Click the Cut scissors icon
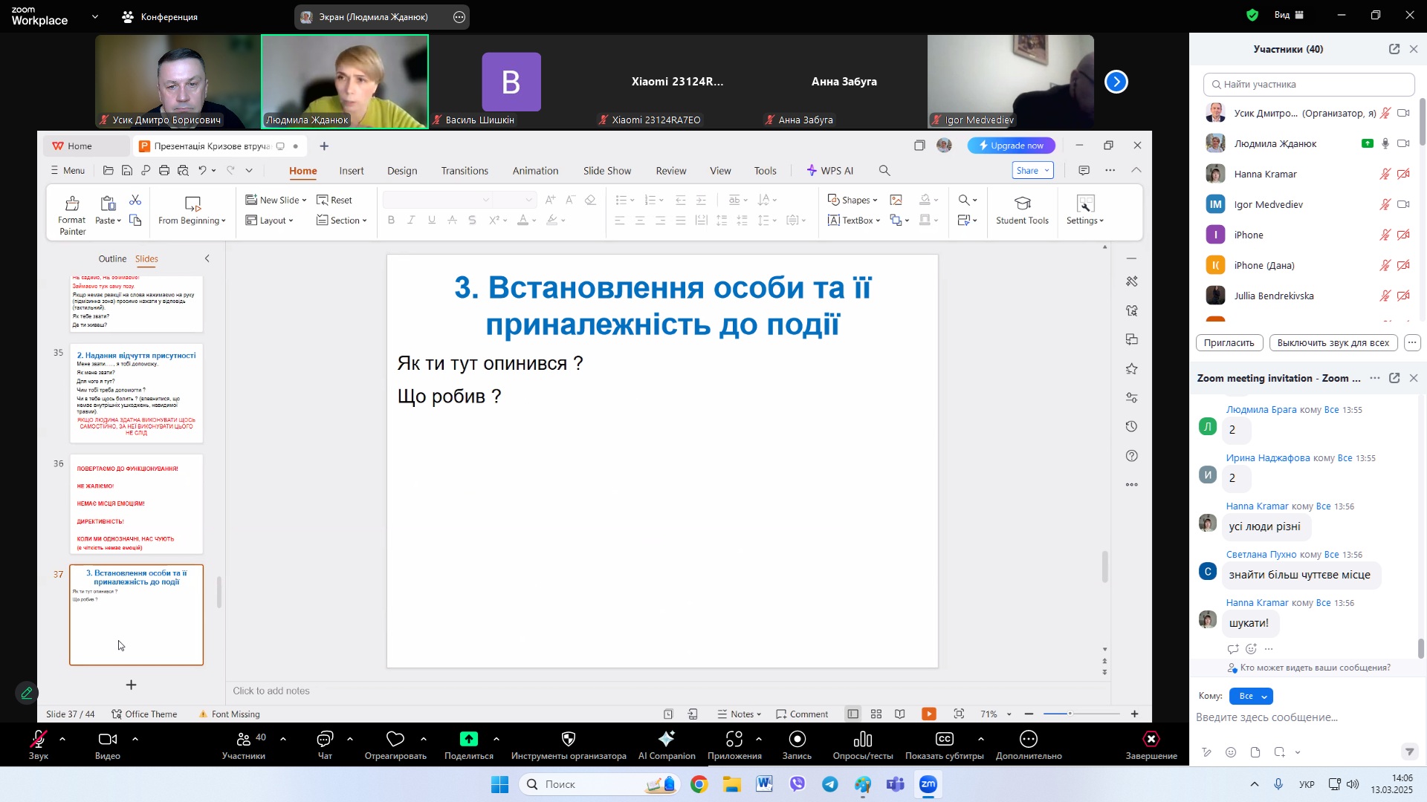This screenshot has width=1427, height=802. coord(135,200)
